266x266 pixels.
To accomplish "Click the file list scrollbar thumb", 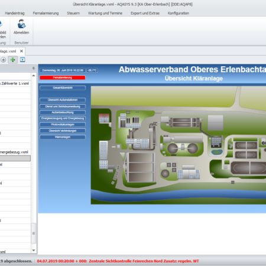I will click(x=34, y=233).
